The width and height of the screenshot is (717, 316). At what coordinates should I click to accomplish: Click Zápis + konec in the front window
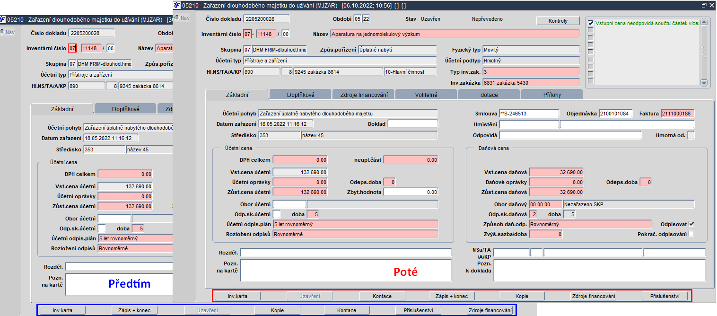[x=452, y=296]
